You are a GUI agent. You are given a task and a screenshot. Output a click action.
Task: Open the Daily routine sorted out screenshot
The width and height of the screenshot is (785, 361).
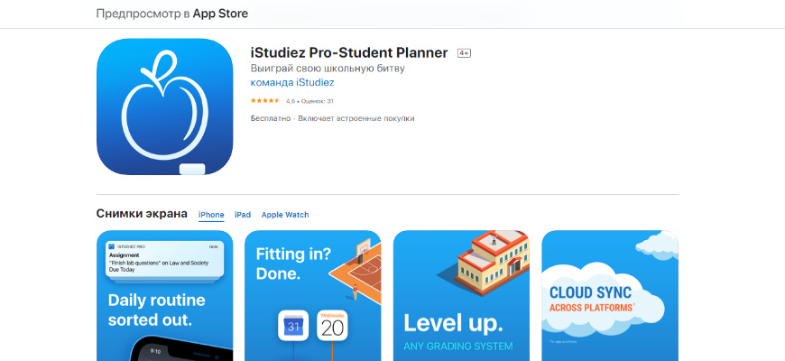click(165, 295)
